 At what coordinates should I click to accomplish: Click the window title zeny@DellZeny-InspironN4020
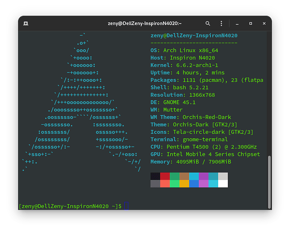(x=145, y=24)
